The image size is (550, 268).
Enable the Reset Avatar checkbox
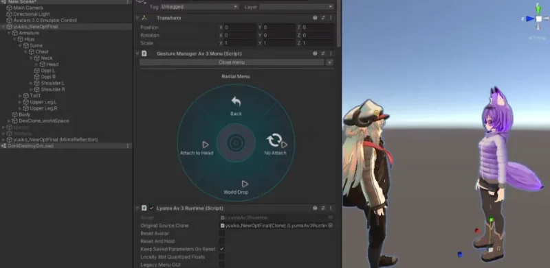221,233
